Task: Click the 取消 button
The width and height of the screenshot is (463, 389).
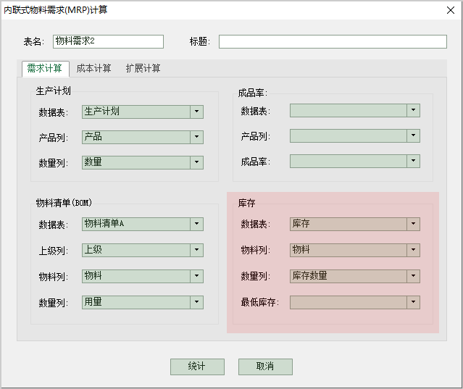Action: [x=265, y=367]
